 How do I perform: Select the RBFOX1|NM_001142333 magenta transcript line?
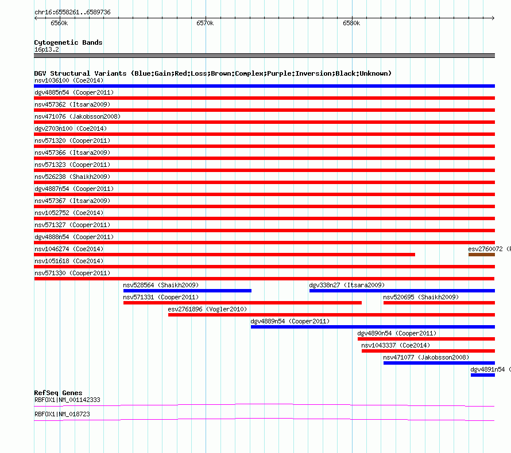[x=264, y=405]
